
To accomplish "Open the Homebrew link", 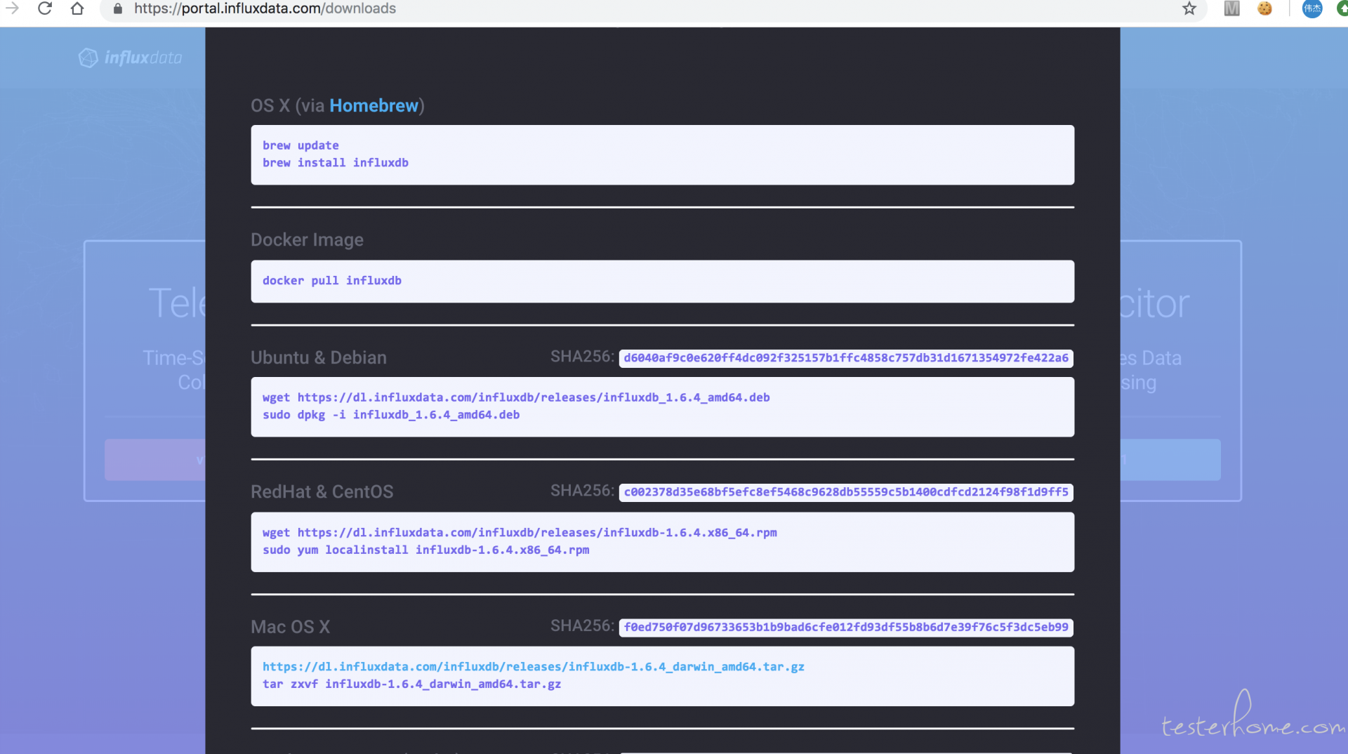I will pyautogui.click(x=374, y=105).
